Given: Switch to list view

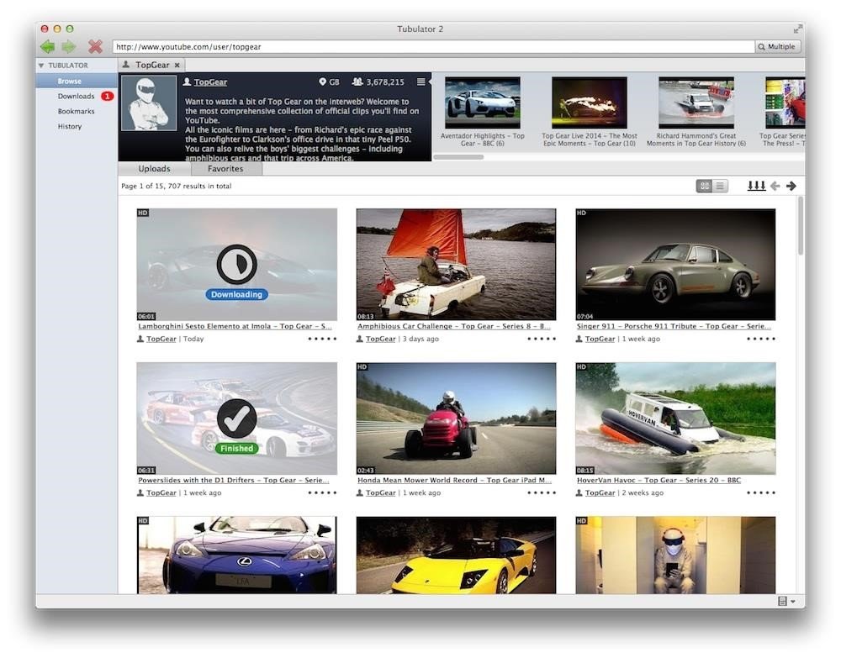Looking at the screenshot, I should (x=720, y=186).
